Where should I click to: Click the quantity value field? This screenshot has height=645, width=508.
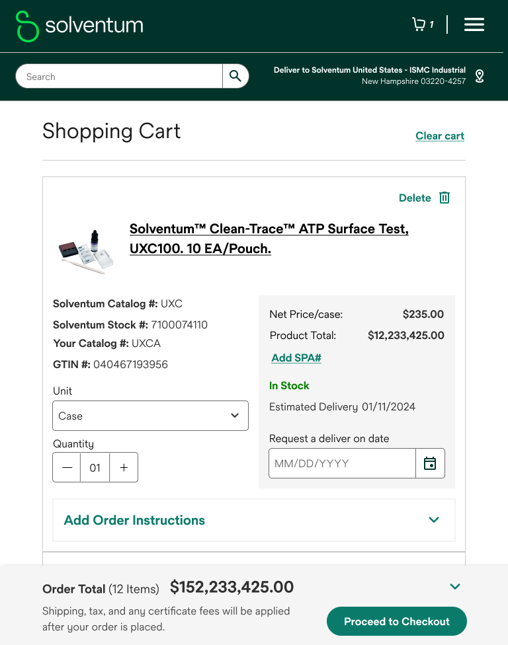click(x=95, y=468)
